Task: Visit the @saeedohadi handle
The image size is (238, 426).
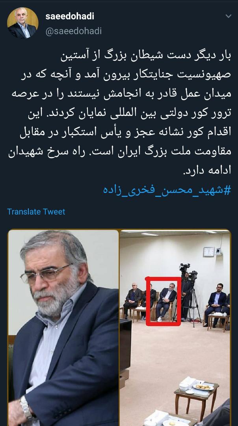Action: click(x=74, y=31)
